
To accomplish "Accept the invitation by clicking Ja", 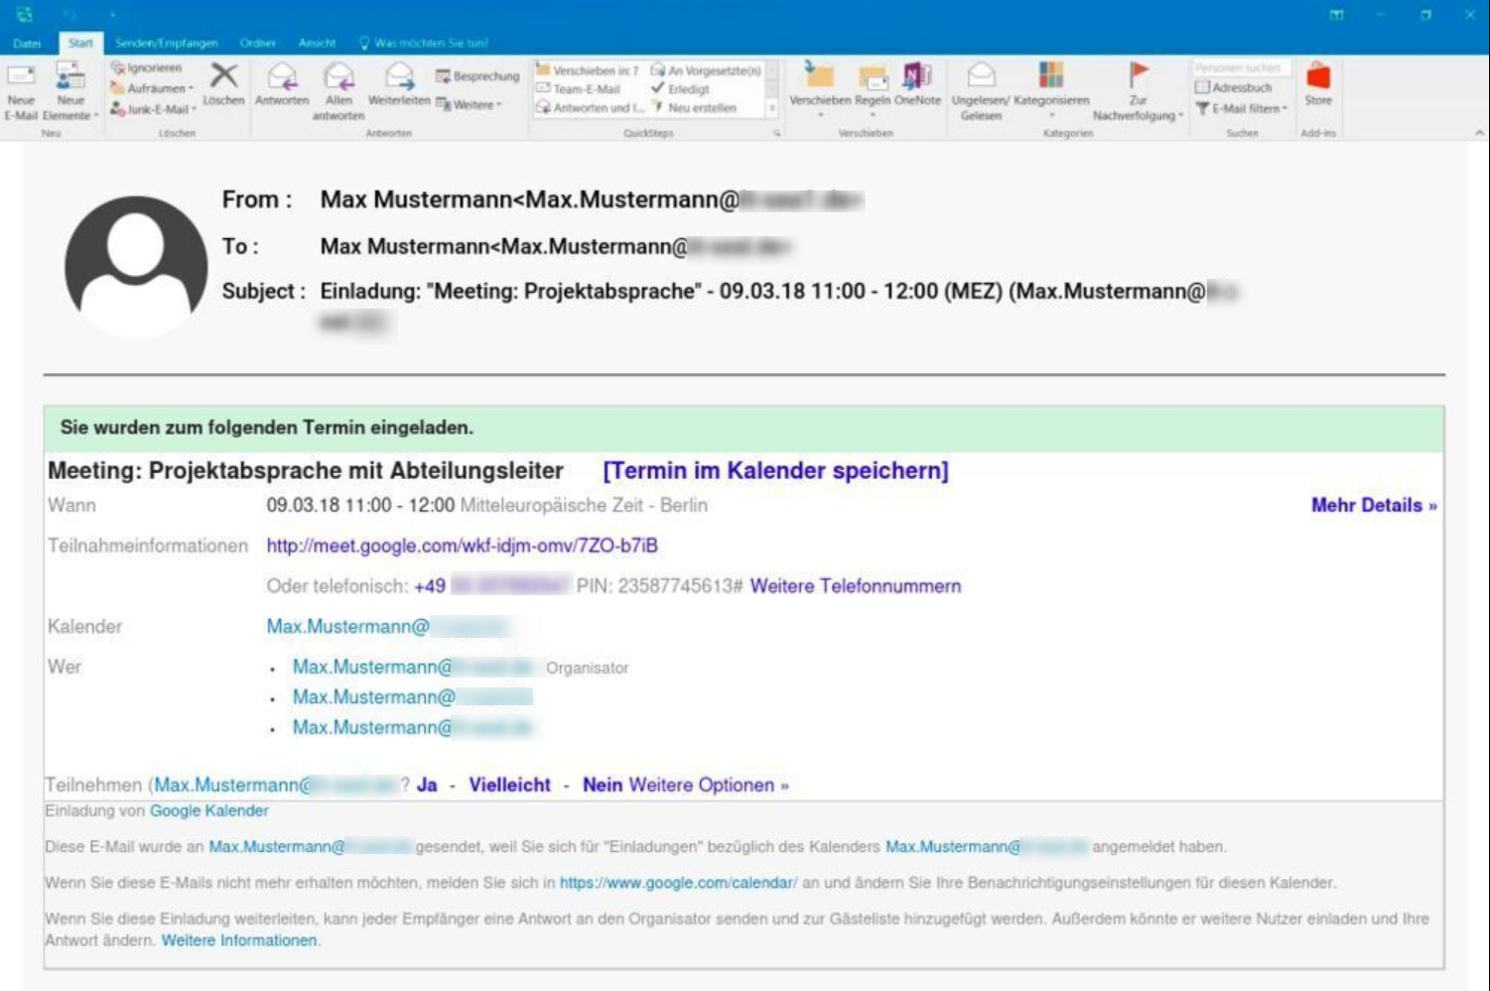I will (427, 785).
